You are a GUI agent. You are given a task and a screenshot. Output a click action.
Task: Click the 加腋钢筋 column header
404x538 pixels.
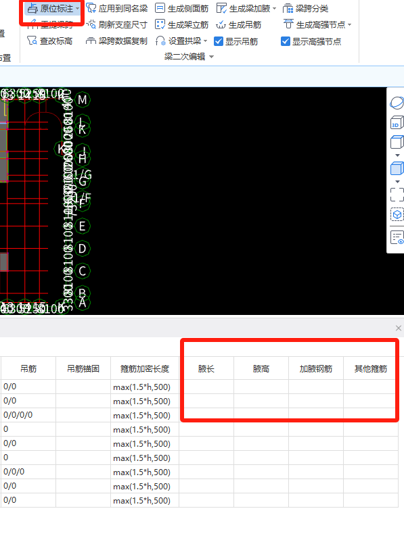tap(316, 368)
